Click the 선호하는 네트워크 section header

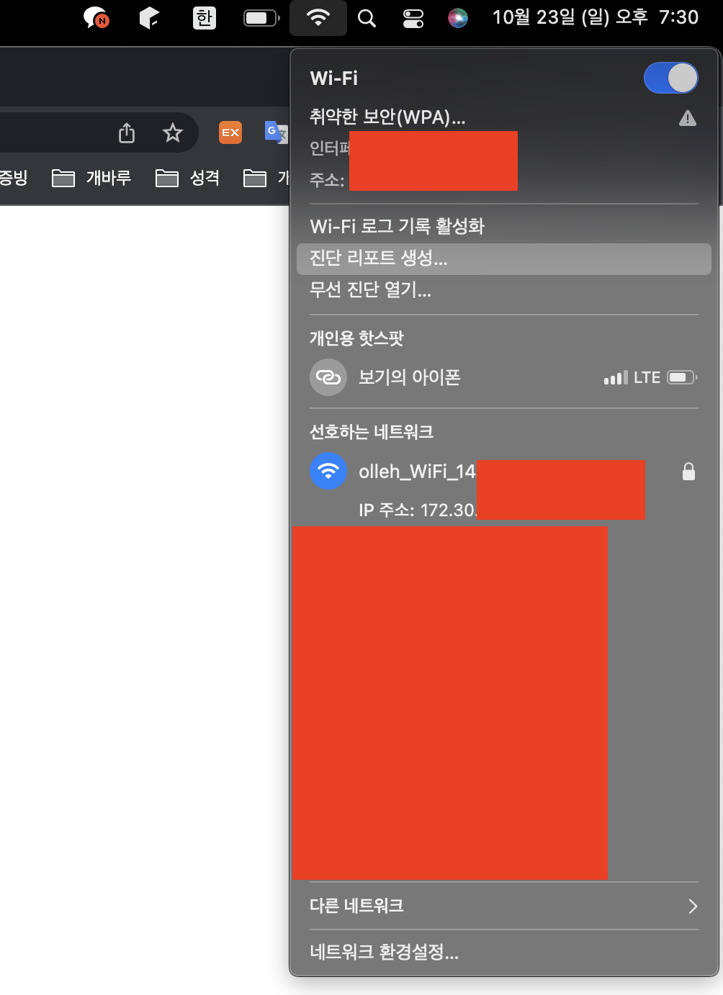pyautogui.click(x=372, y=432)
